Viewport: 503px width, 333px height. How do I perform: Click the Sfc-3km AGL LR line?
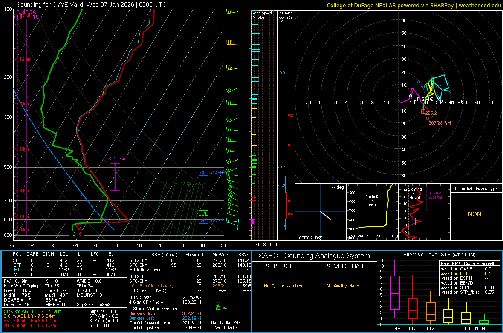click(33, 311)
